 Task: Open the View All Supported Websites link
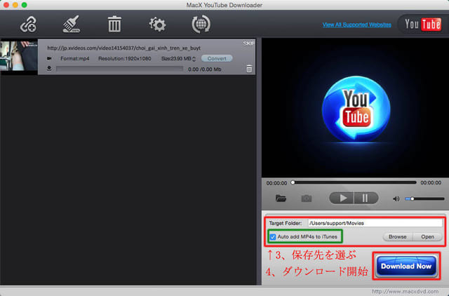357,25
